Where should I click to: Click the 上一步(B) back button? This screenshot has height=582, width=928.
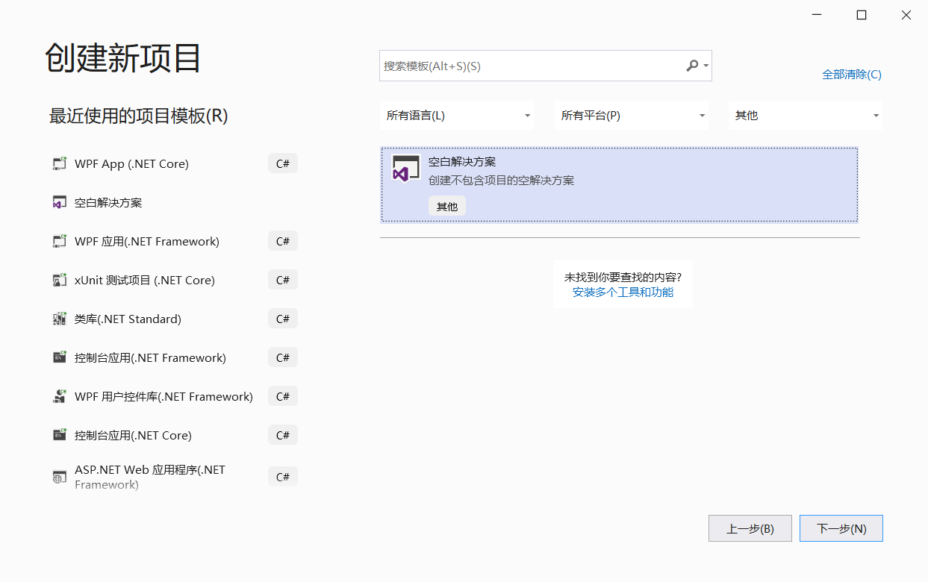750,528
